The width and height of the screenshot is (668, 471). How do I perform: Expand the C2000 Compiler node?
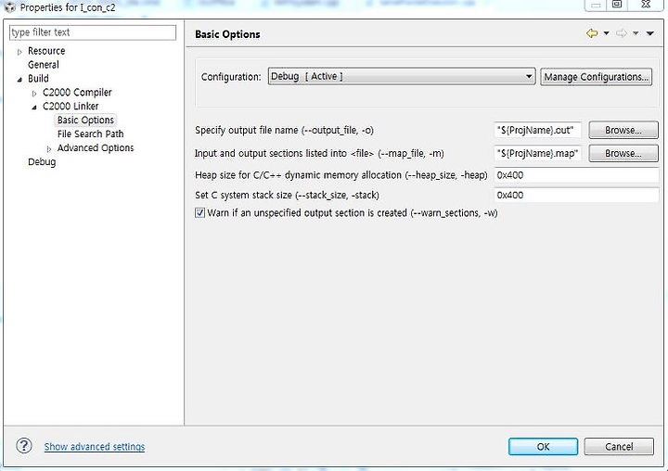34,94
